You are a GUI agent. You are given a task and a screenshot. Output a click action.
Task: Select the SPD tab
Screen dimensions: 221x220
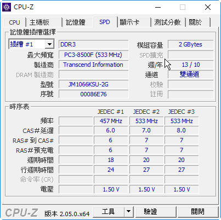pos(105,22)
